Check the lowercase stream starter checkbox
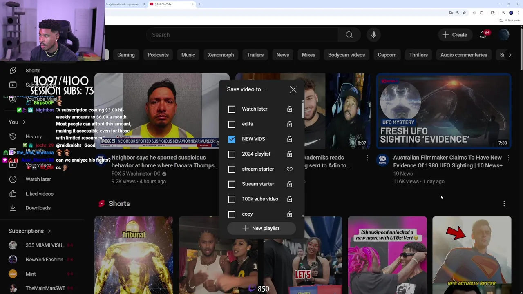Image resolution: width=523 pixels, height=294 pixels. (232, 169)
